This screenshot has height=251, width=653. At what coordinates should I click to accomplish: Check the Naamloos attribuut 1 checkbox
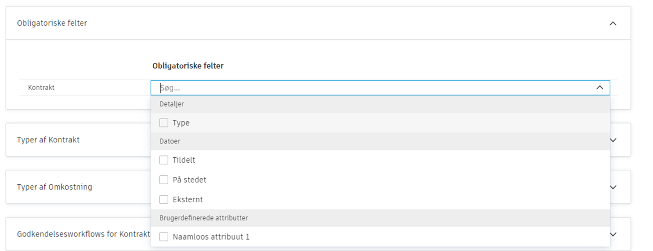[164, 237]
